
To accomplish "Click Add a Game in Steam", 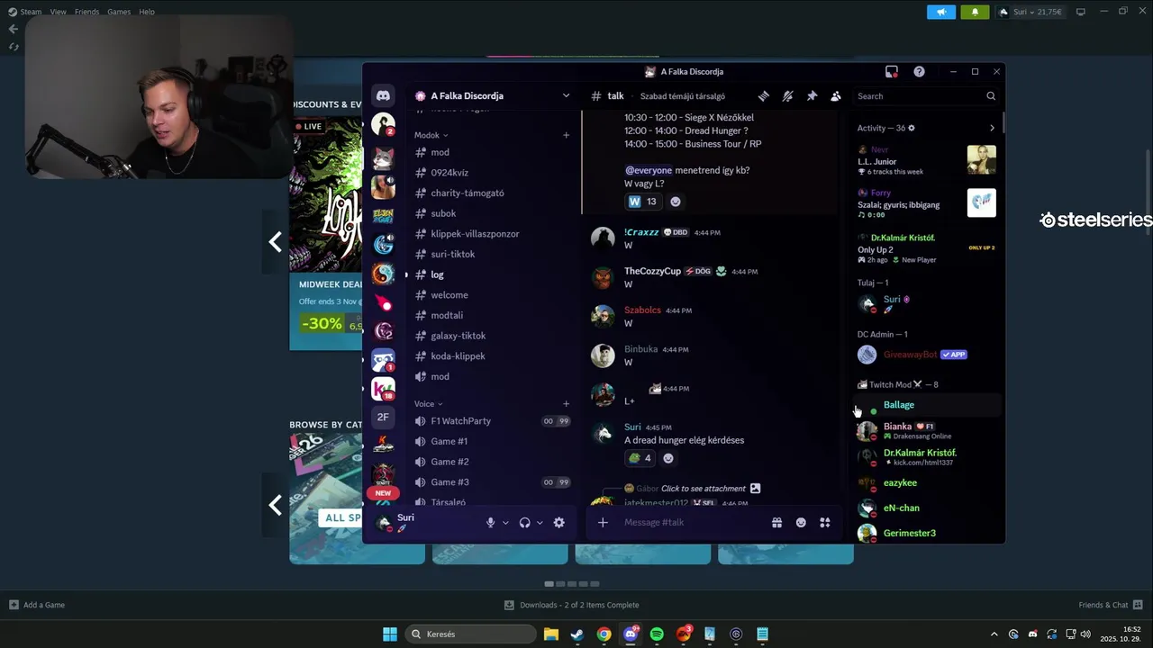I will click(x=37, y=605).
